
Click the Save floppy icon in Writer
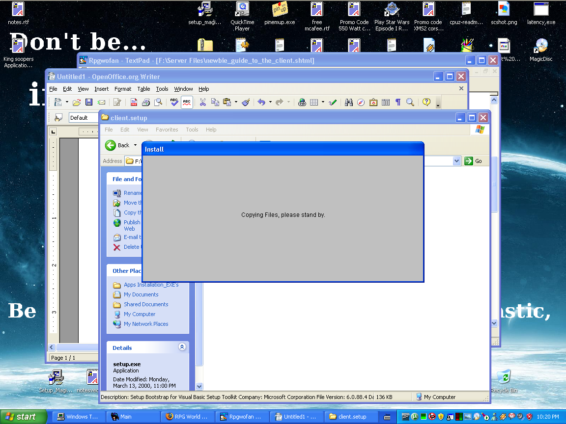(x=89, y=103)
